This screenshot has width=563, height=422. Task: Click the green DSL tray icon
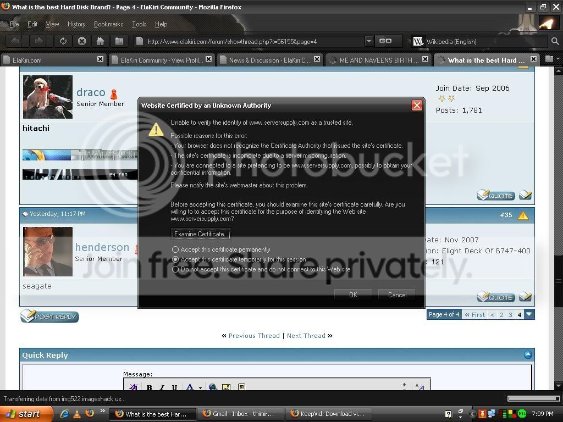pyautogui.click(x=522, y=414)
